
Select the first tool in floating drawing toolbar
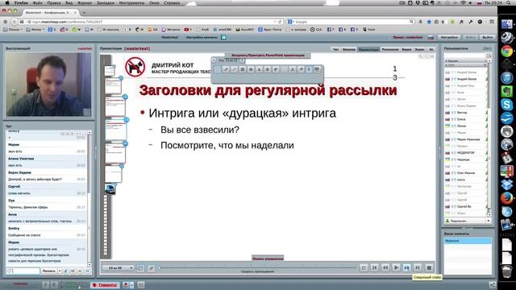(x=218, y=69)
